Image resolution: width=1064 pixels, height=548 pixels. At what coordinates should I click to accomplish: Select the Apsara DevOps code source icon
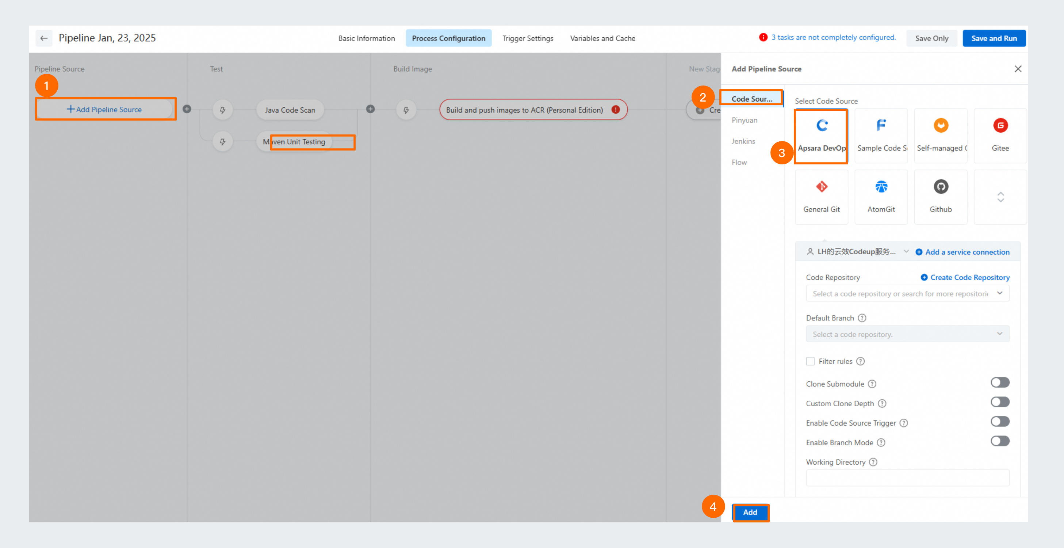coord(822,126)
